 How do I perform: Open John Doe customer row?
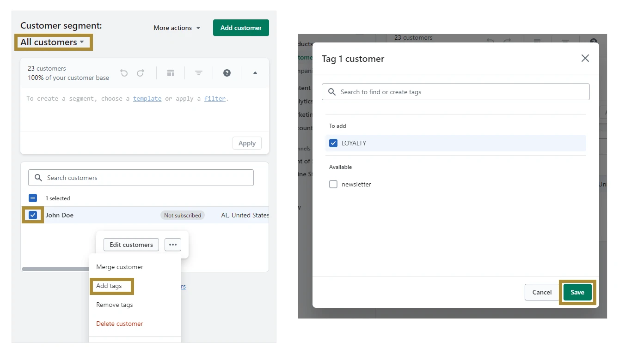[x=145, y=215]
